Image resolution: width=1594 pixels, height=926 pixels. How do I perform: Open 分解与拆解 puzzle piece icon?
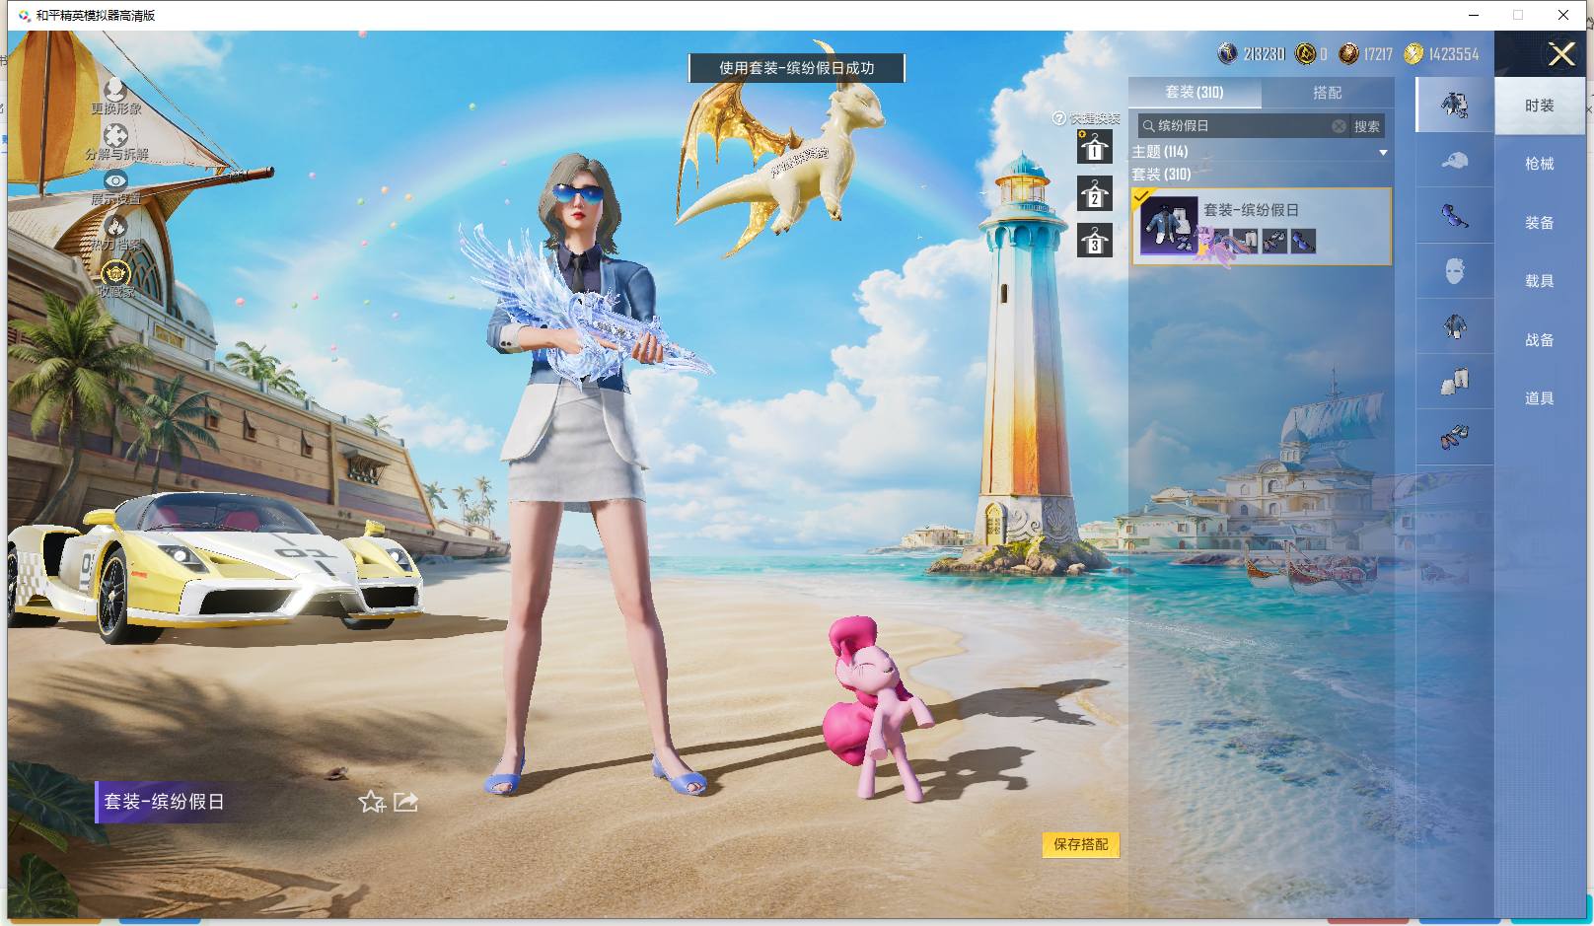(115, 137)
